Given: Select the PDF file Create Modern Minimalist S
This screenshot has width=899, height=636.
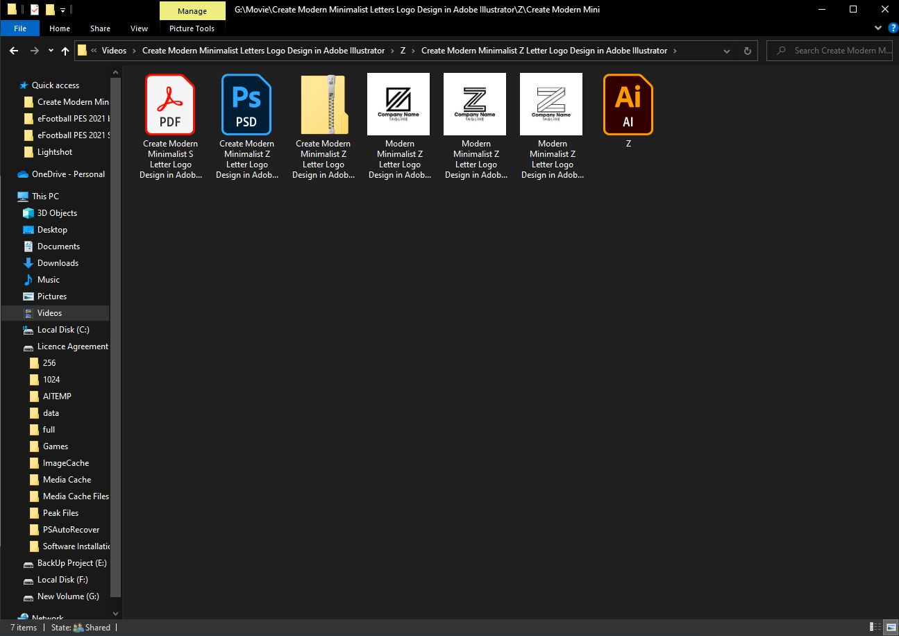Looking at the screenshot, I should [x=171, y=126].
